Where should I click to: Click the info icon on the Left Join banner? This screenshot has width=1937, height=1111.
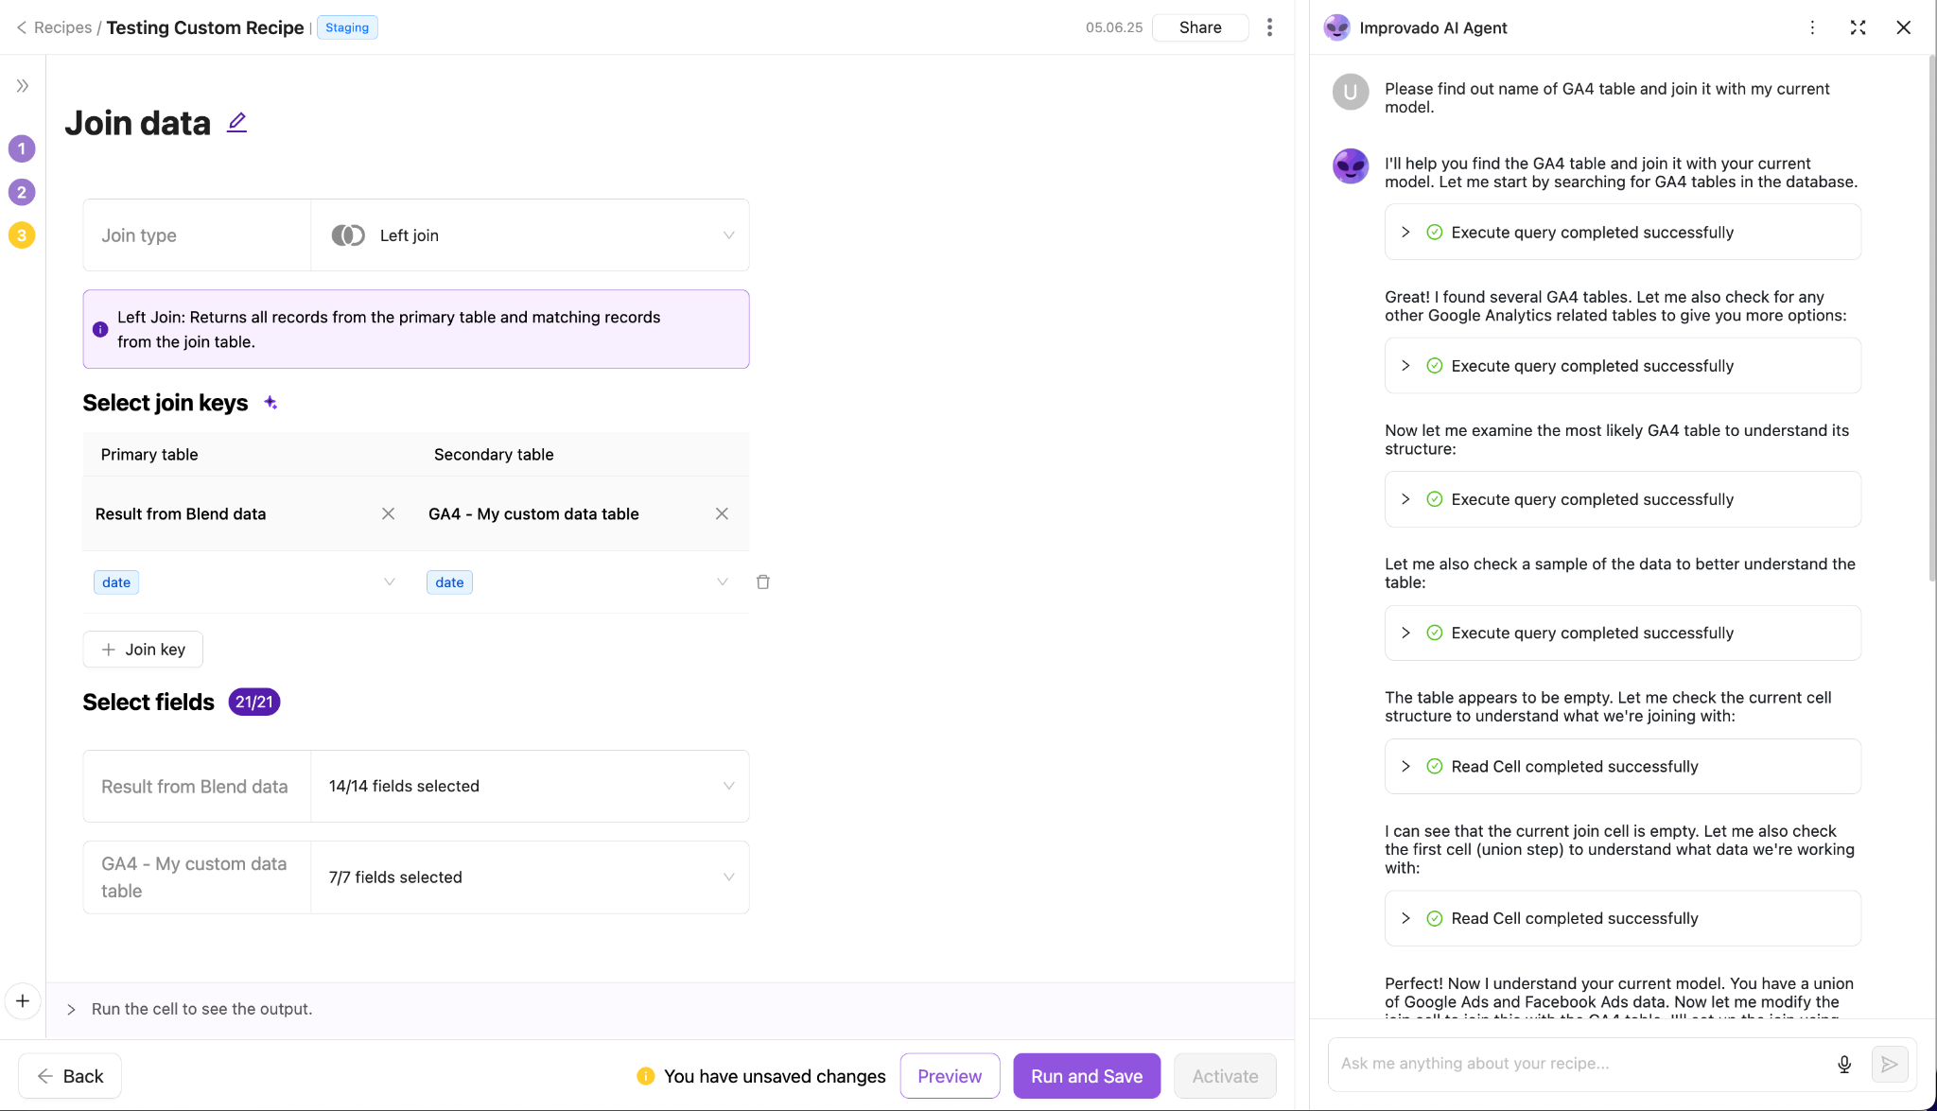[100, 329]
